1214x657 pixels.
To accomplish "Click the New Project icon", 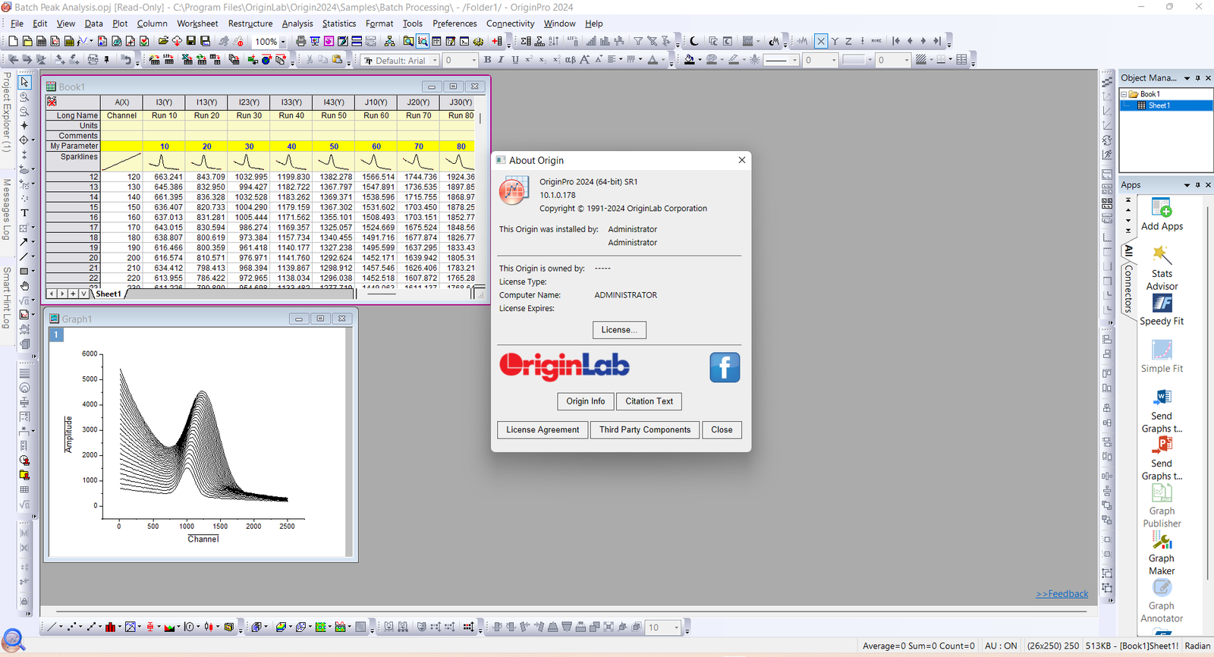I will tap(13, 41).
